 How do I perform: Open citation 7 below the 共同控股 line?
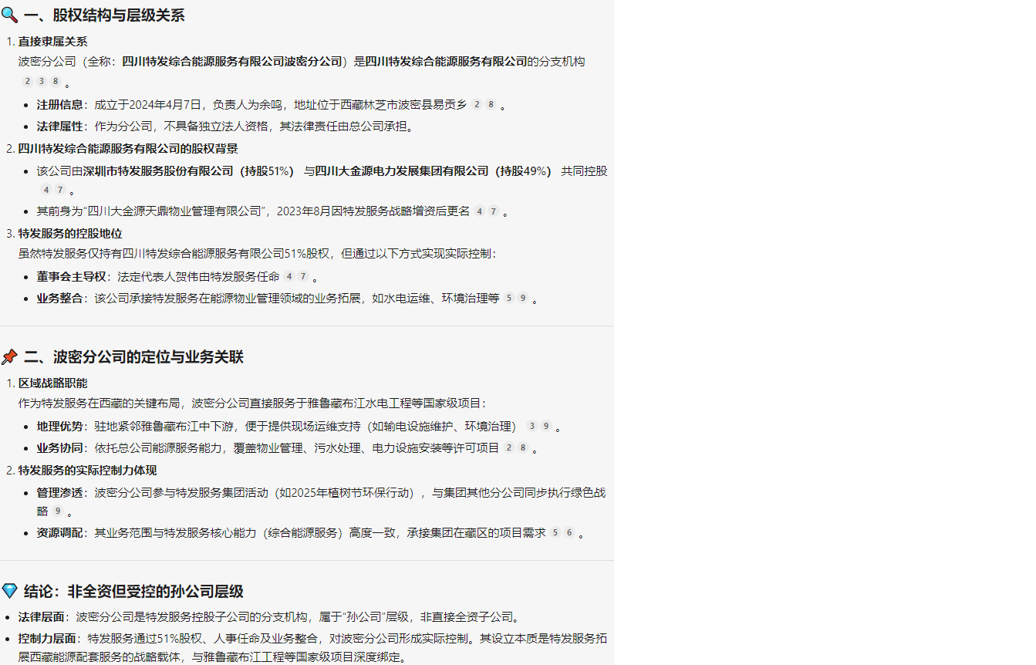click(60, 190)
